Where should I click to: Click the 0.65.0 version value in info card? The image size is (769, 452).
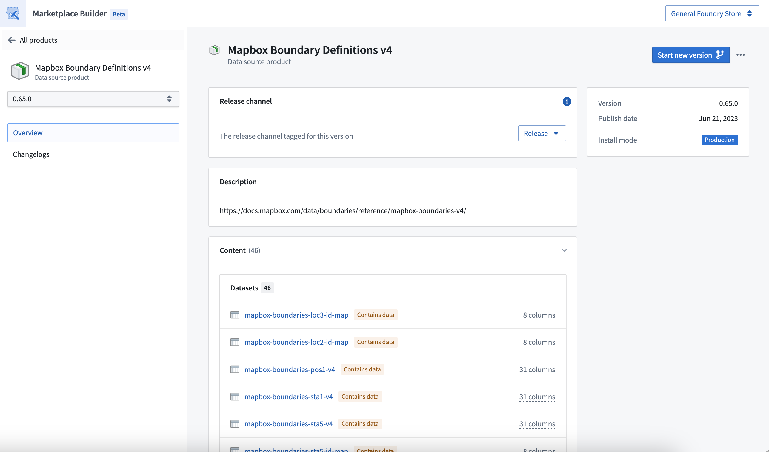pos(728,103)
